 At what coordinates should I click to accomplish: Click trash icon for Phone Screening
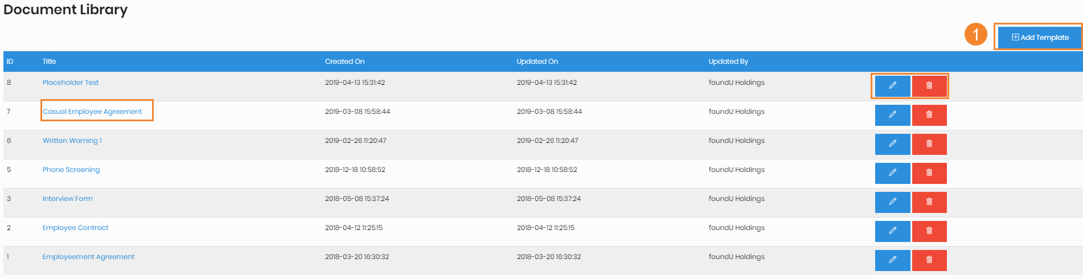tap(929, 173)
